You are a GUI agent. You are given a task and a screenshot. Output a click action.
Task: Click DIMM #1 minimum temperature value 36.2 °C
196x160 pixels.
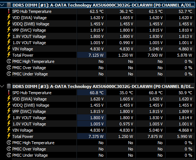point(126,11)
